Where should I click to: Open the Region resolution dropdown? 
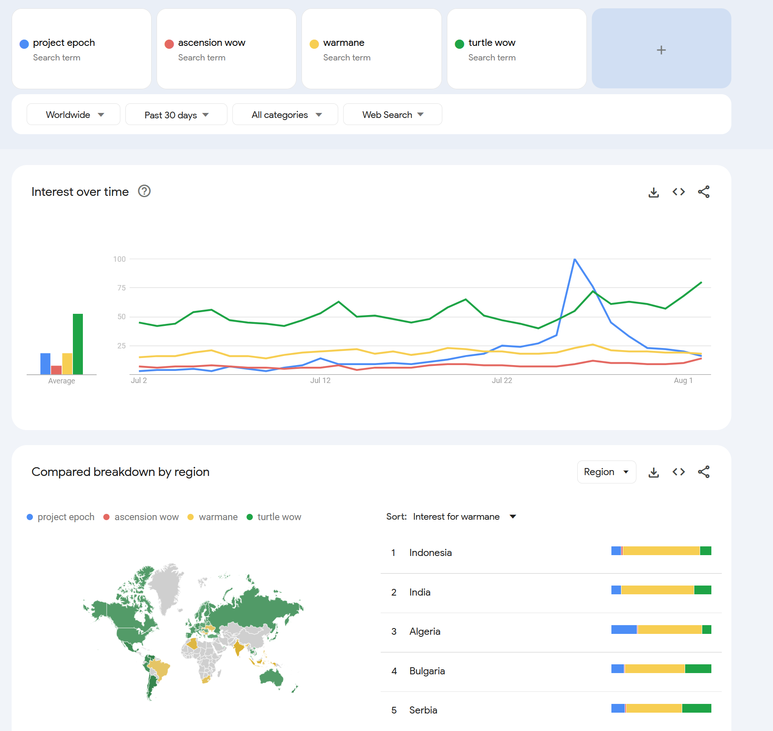tap(606, 472)
